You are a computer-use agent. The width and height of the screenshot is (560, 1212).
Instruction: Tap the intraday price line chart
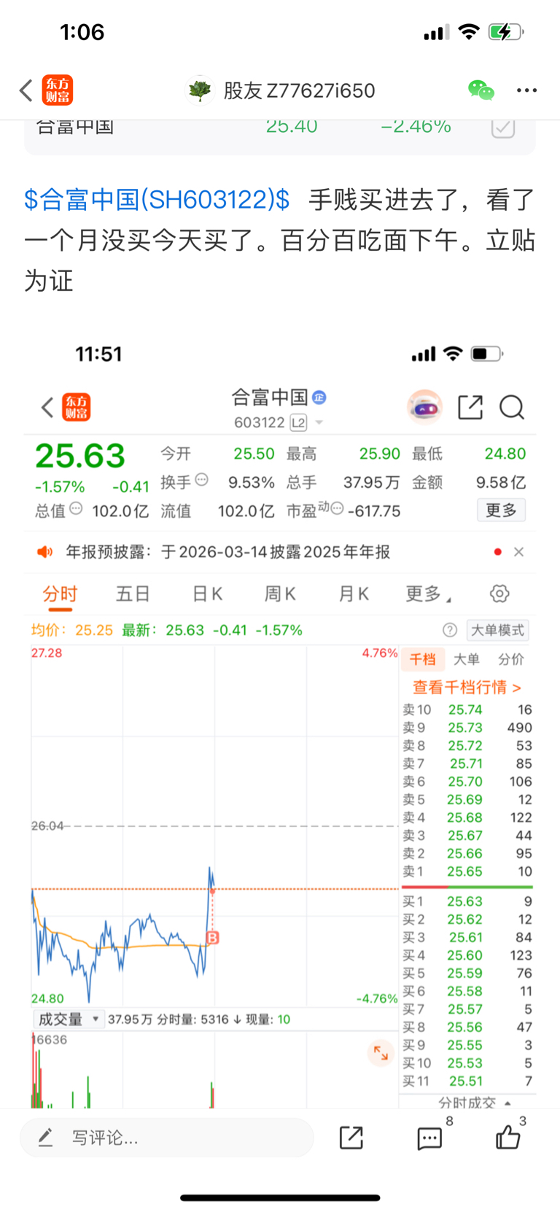[214, 826]
